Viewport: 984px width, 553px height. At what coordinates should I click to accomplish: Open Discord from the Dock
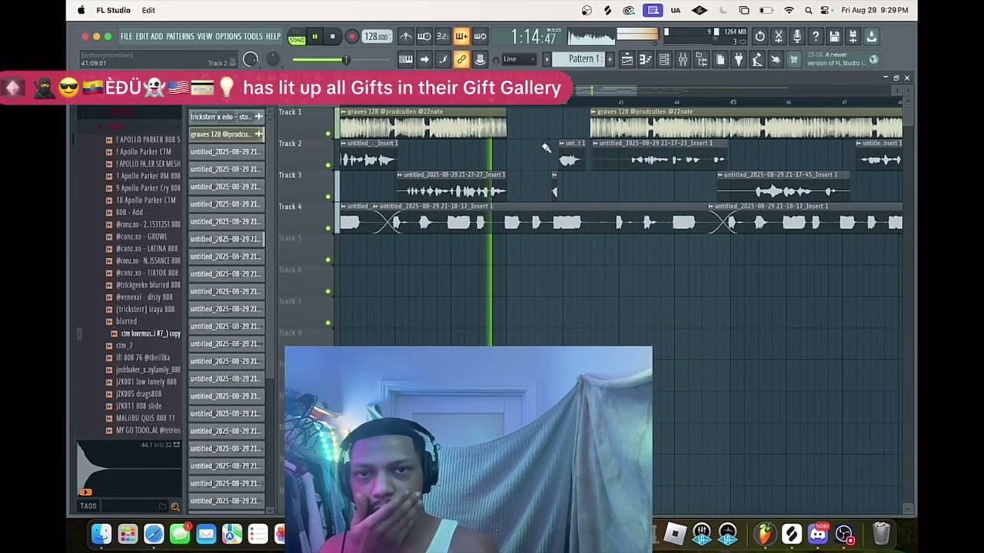818,534
